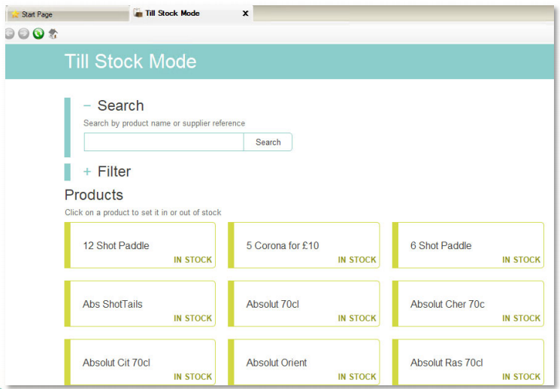
Task: Set 6 Shot Paddle out of stock
Action: point(468,245)
